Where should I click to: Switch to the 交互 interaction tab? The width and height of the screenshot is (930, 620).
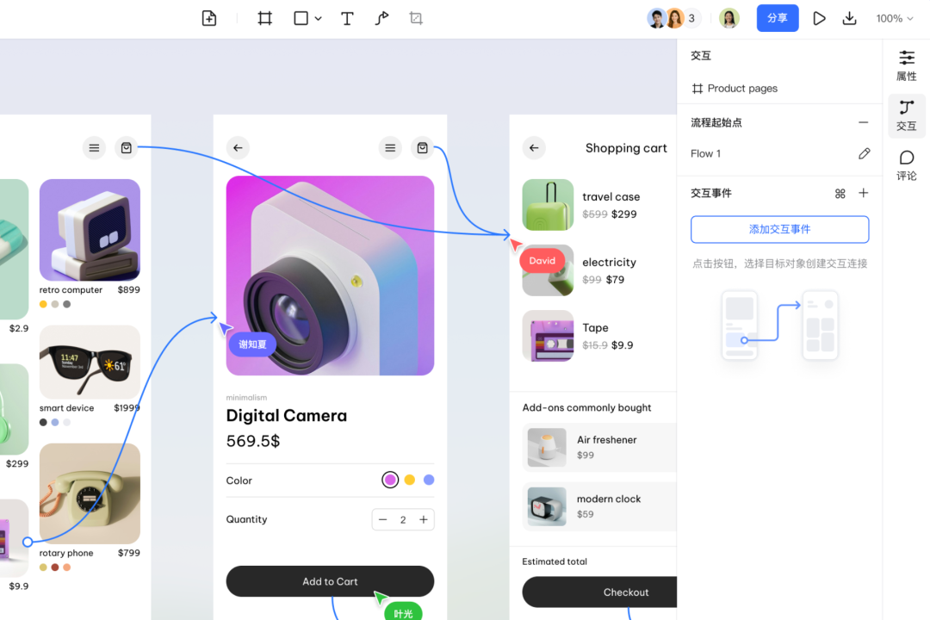tap(906, 115)
